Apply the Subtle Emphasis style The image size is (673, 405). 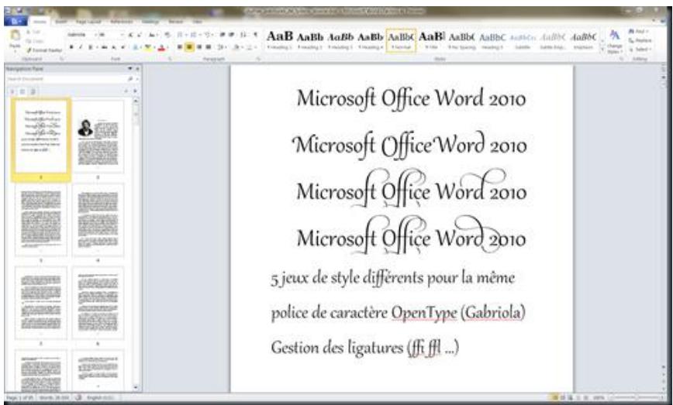click(x=552, y=41)
